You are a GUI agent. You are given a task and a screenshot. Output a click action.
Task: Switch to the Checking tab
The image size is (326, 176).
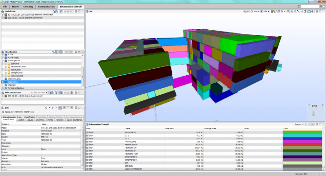click(x=28, y=7)
